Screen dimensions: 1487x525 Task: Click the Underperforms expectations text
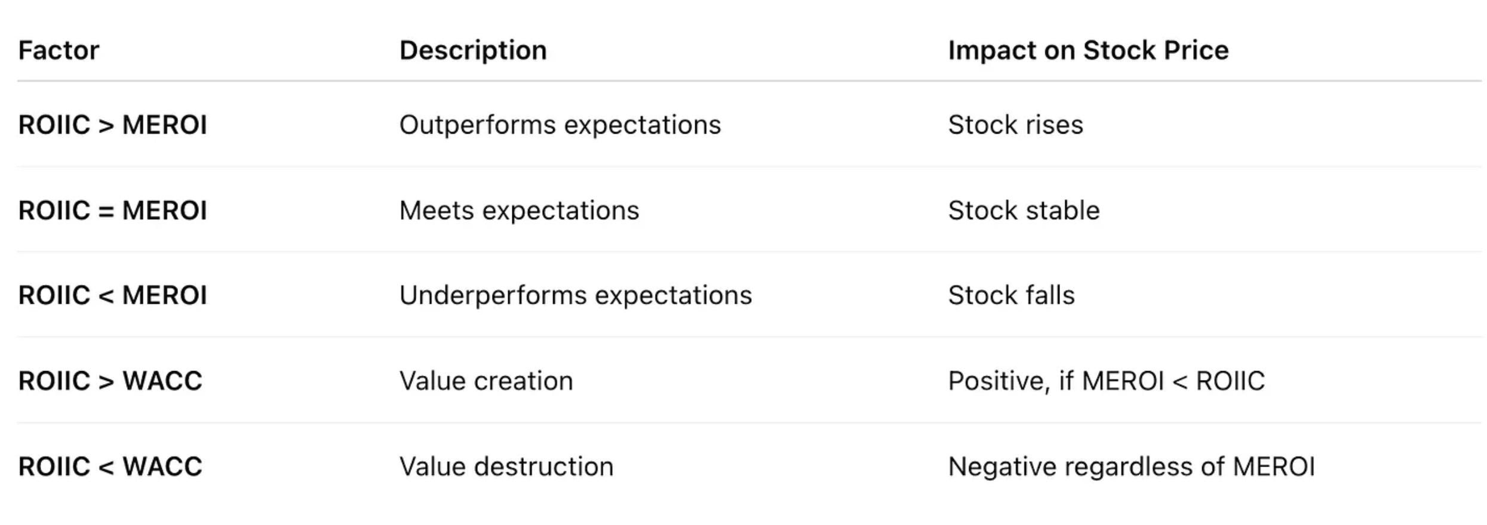click(576, 295)
